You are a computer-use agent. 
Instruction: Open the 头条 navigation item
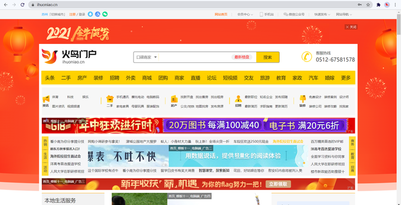tap(50, 78)
